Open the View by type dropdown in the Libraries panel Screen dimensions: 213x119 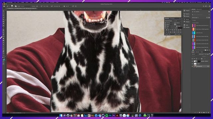[195, 18]
